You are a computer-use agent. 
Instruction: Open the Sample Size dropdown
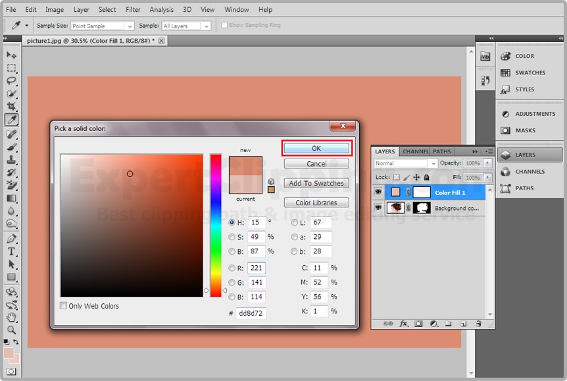pyautogui.click(x=102, y=26)
